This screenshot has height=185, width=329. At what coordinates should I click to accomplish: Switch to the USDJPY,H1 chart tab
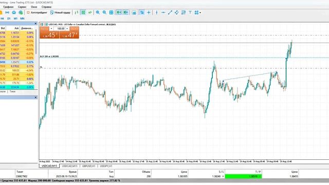point(106,166)
